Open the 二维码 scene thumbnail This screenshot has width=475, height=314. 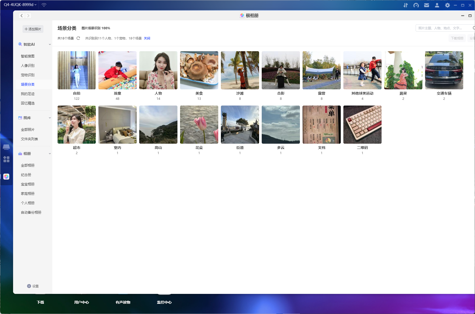(362, 125)
